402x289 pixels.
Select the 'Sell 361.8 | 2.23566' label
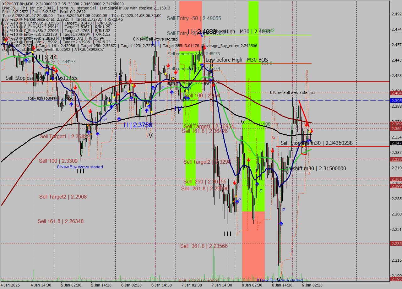(204, 246)
